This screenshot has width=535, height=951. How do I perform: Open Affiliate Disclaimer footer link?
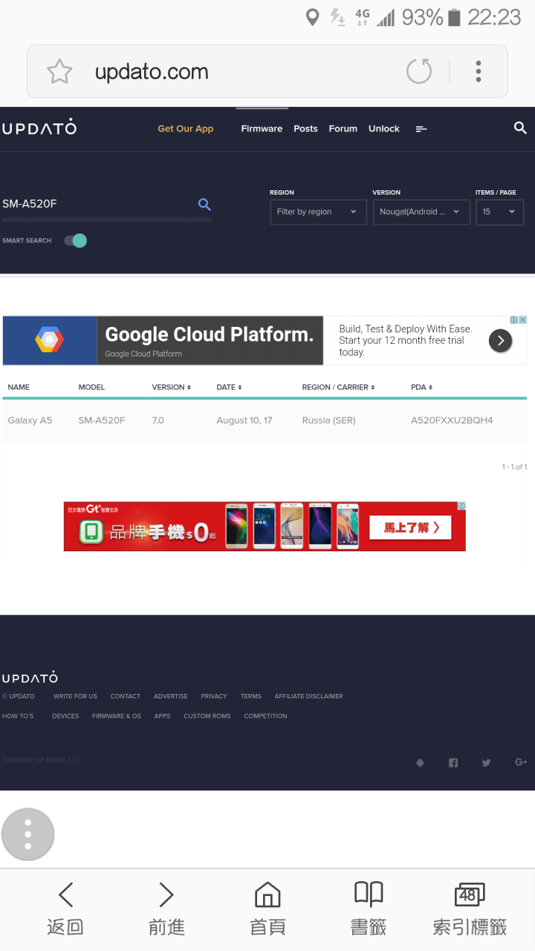click(309, 696)
